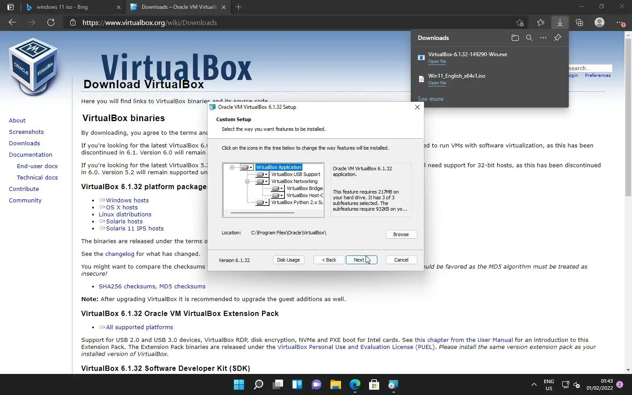Open Screenshots in site sidebar
Viewport: 632px width, 395px height.
tap(26, 132)
